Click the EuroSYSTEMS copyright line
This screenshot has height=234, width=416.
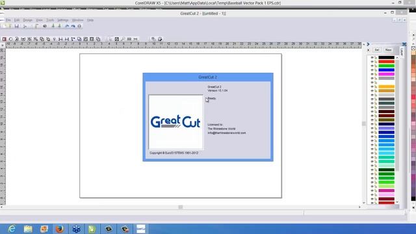point(174,153)
